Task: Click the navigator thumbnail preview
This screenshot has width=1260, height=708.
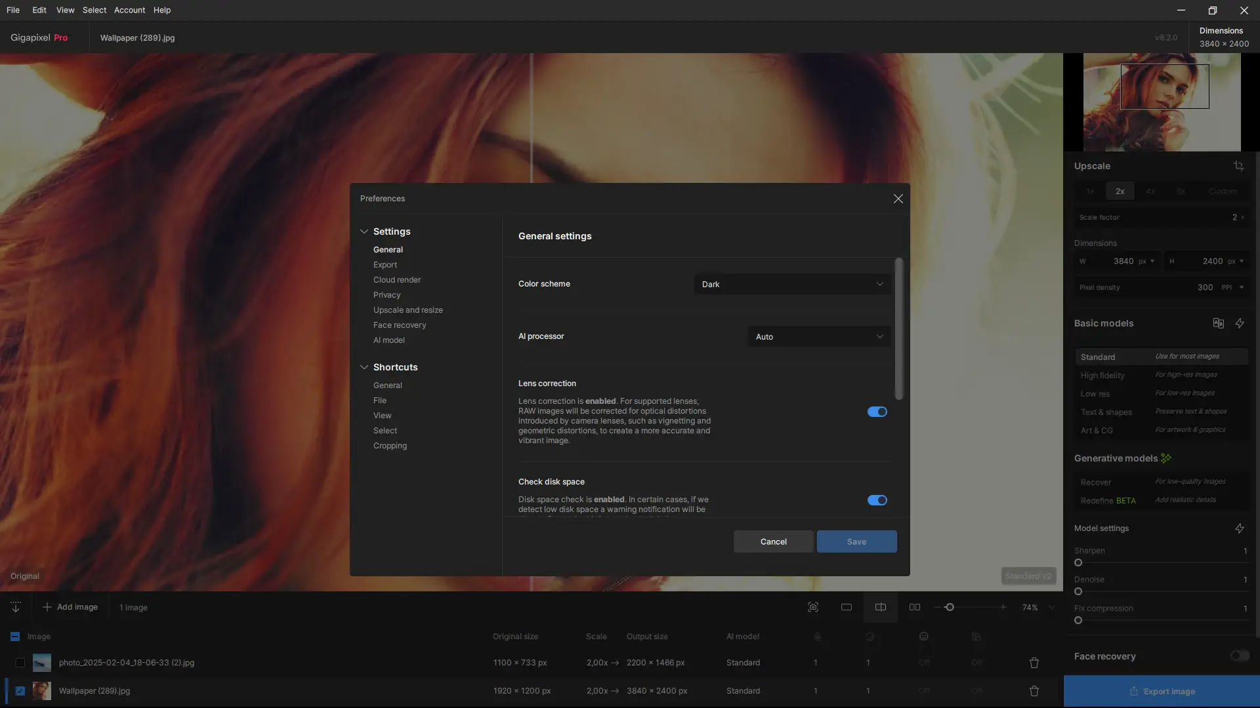Action: 1162,102
